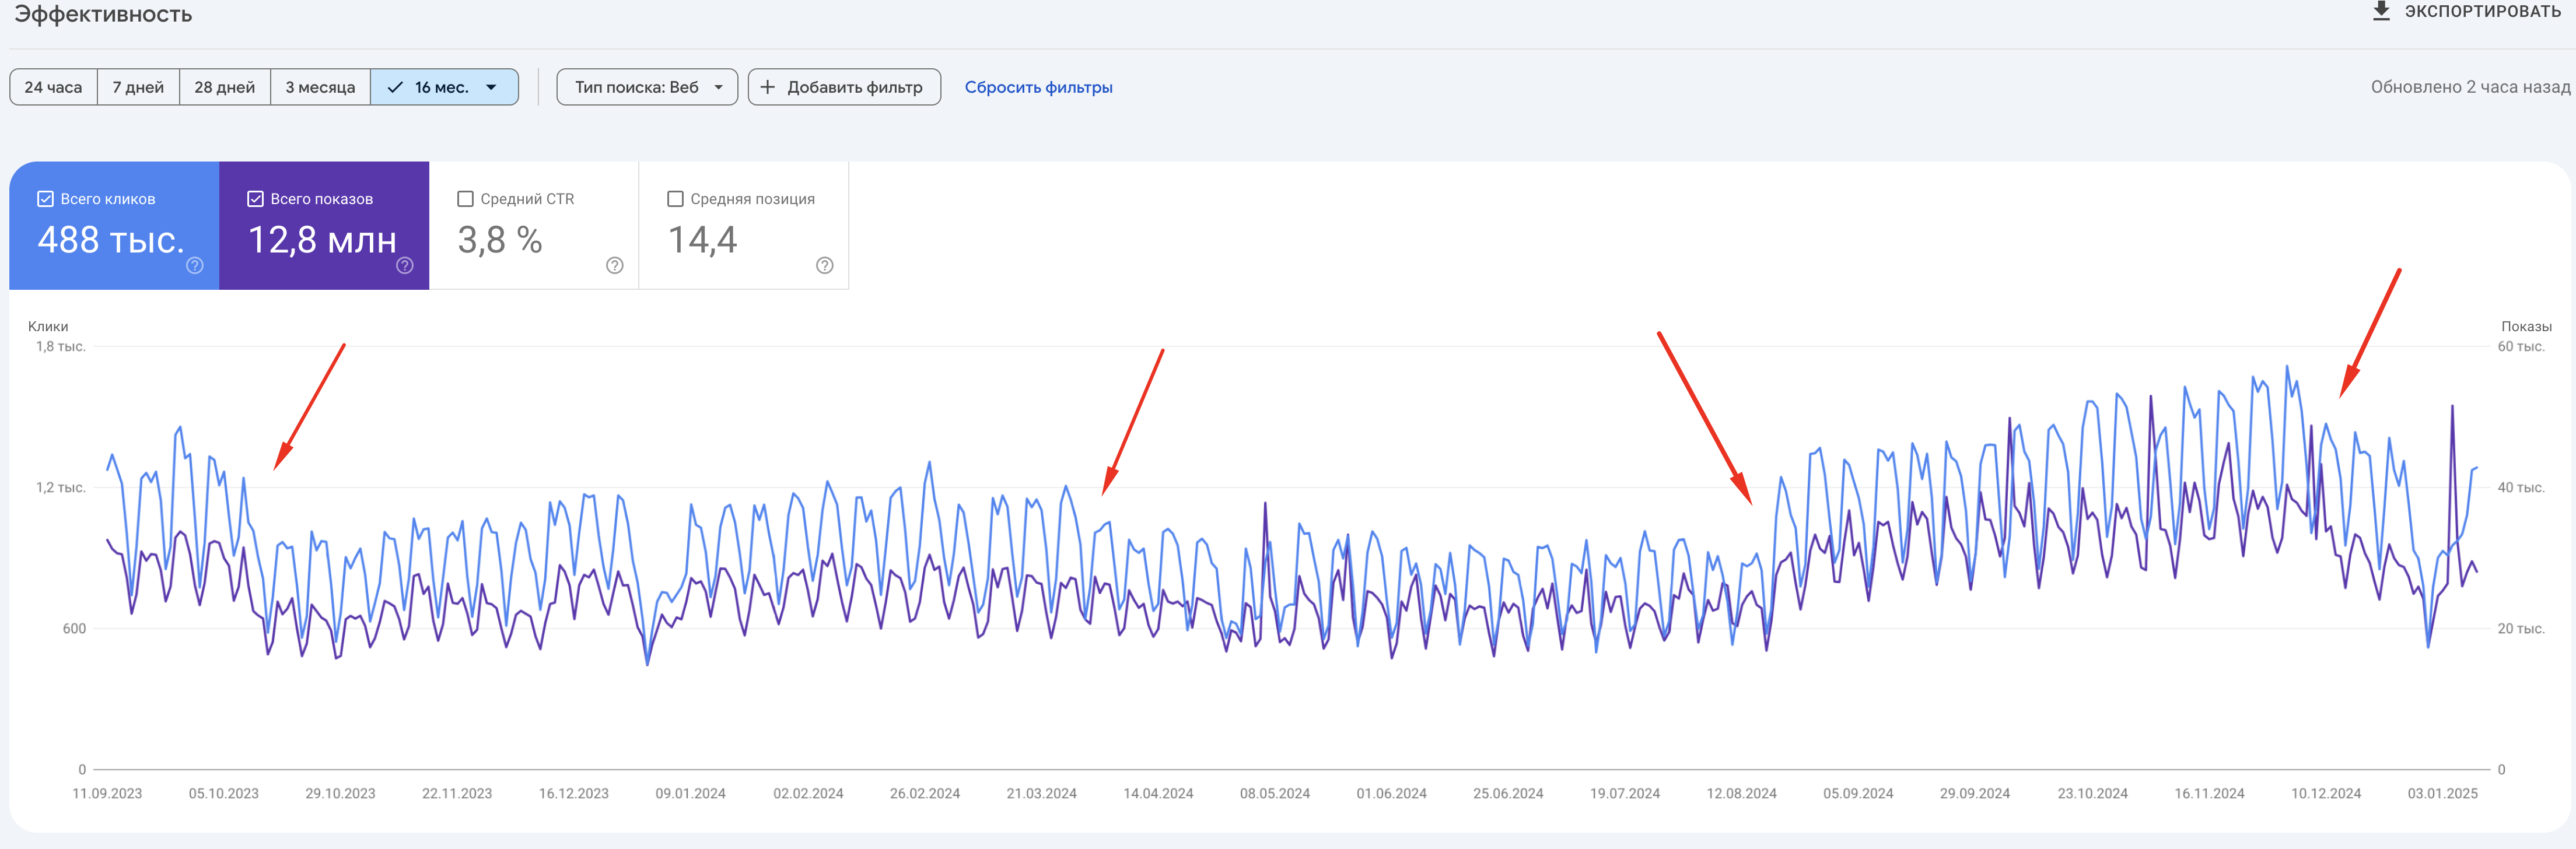This screenshot has width=2576, height=849.
Task: Open help icon on average CTR card
Action: (615, 265)
